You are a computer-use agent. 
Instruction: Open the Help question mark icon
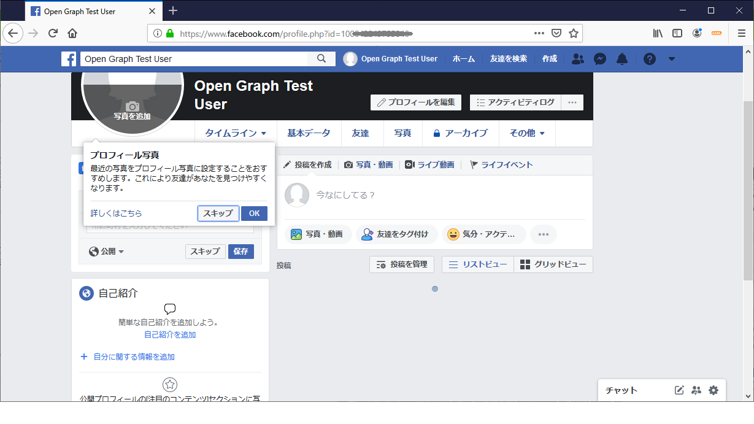[x=649, y=58]
